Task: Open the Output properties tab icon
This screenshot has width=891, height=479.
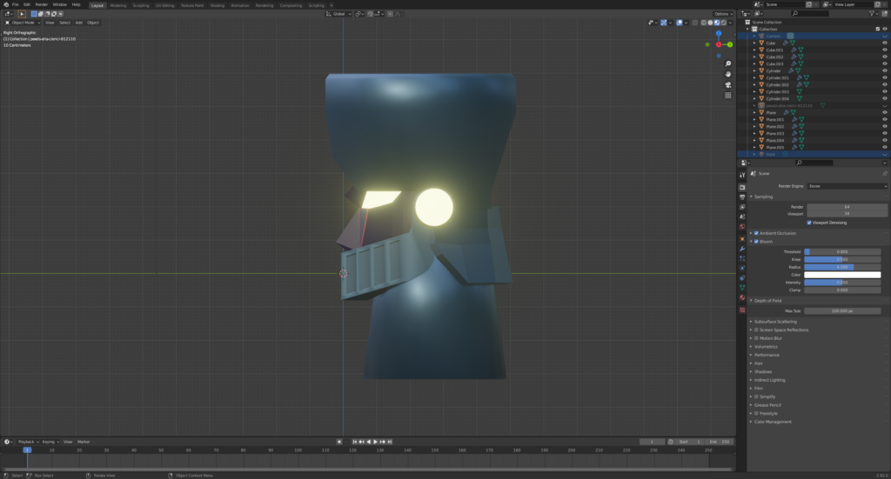Action: (742, 197)
